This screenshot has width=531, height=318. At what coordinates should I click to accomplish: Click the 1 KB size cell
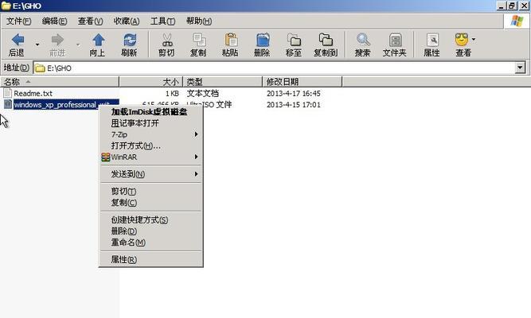tap(172, 93)
